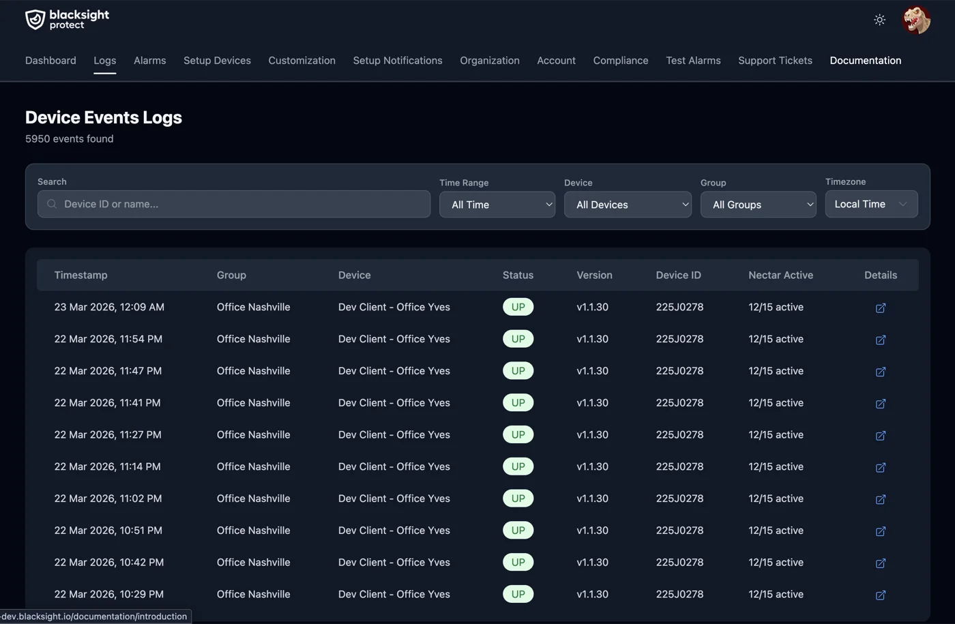
Task: Open the All Groups dropdown
Action: pos(758,205)
